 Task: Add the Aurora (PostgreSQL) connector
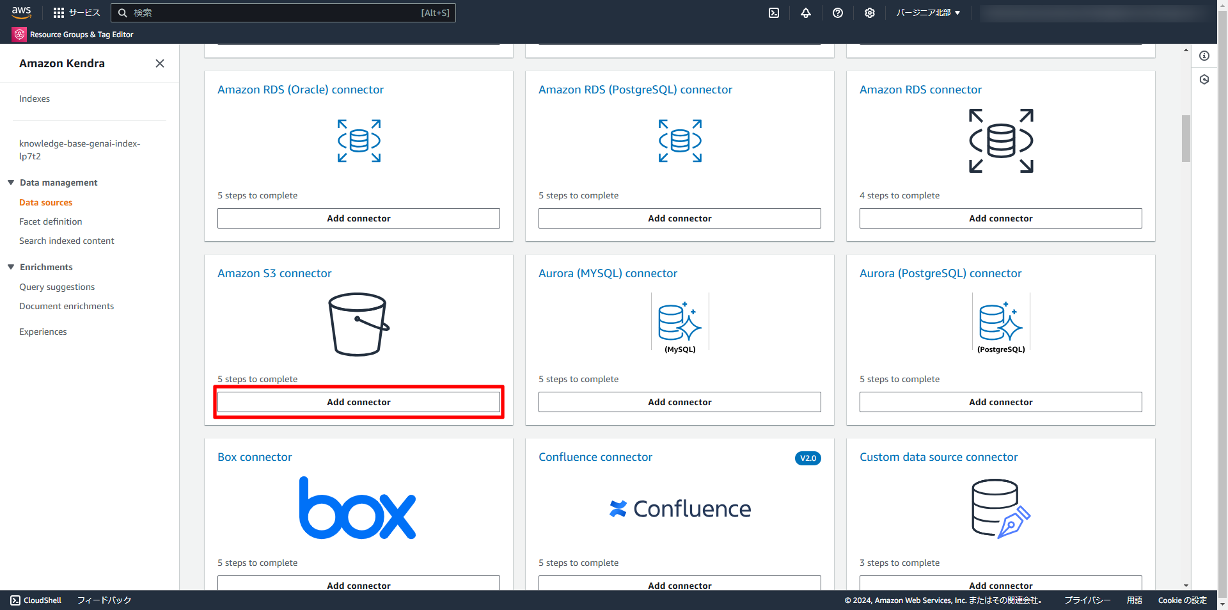[1001, 402]
